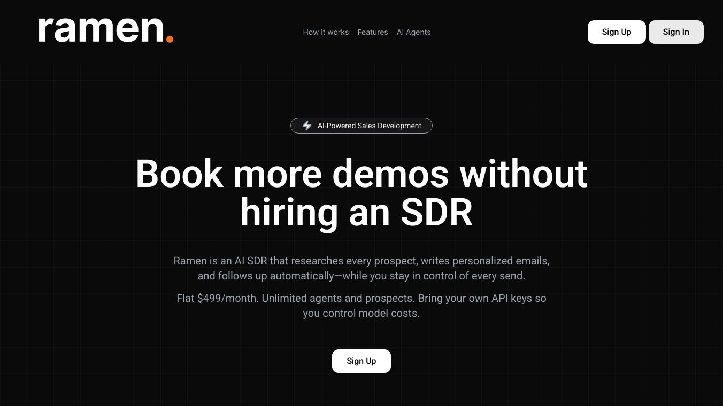Click the paragraph starting "Ramen is an AI SDR"

tap(361, 268)
